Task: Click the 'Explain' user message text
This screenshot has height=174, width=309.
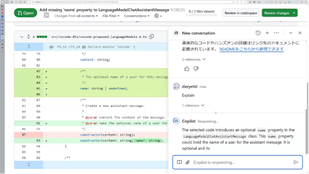Action: [188, 95]
